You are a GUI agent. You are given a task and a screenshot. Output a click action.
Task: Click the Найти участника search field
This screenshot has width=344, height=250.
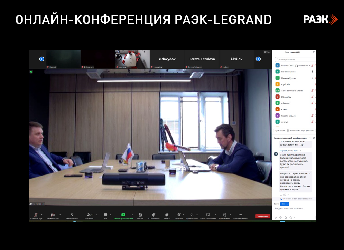click(295, 60)
